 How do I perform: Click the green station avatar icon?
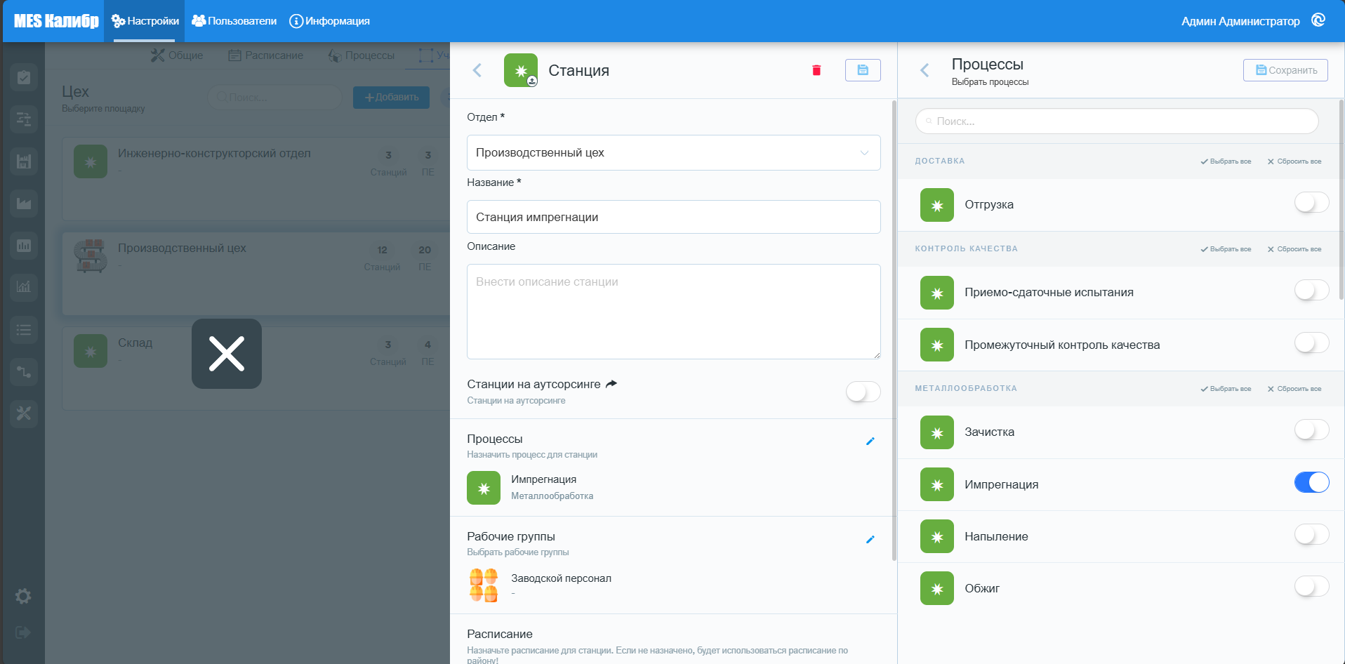[521, 70]
